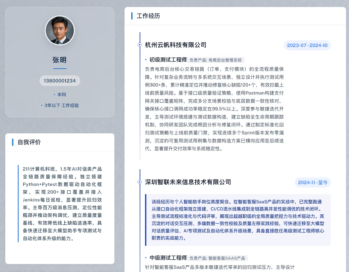Click timeline marker for 深圳智联未来信息技术有限公司

[x=139, y=182]
